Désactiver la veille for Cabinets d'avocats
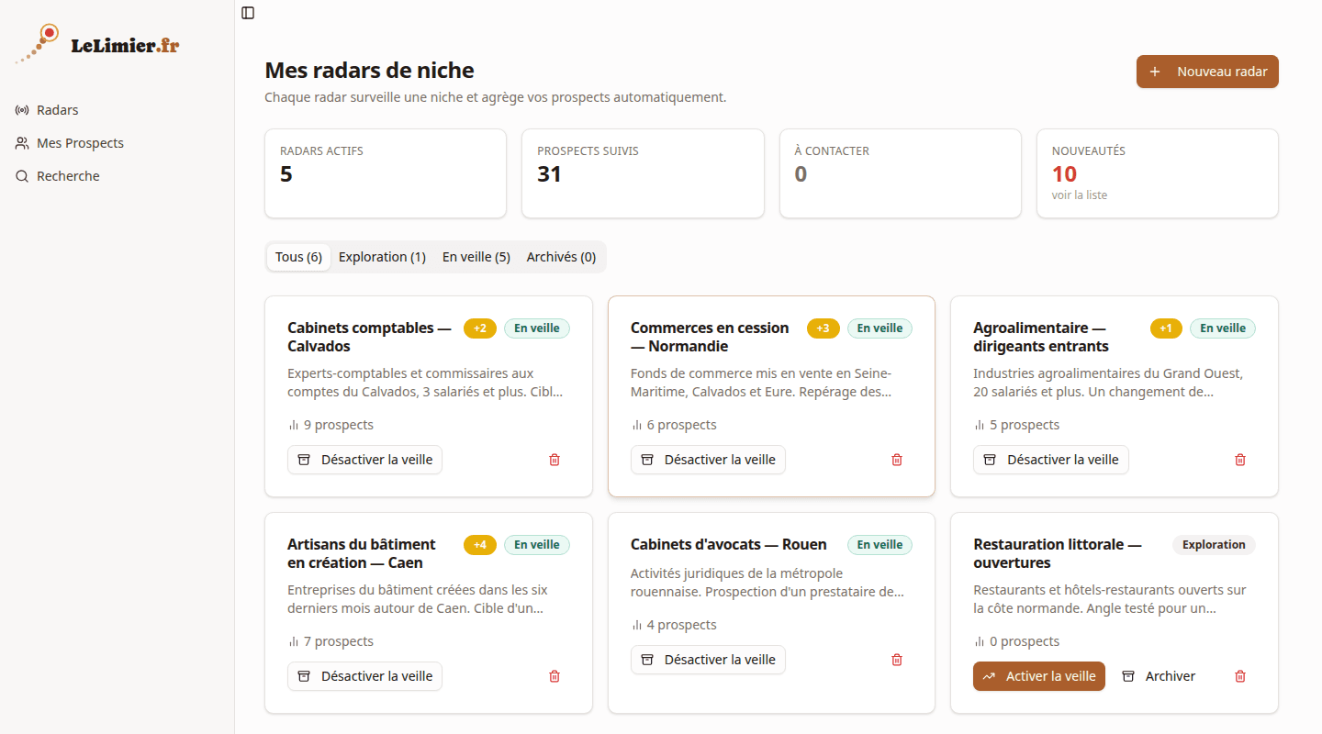This screenshot has width=1322, height=734. tap(708, 660)
